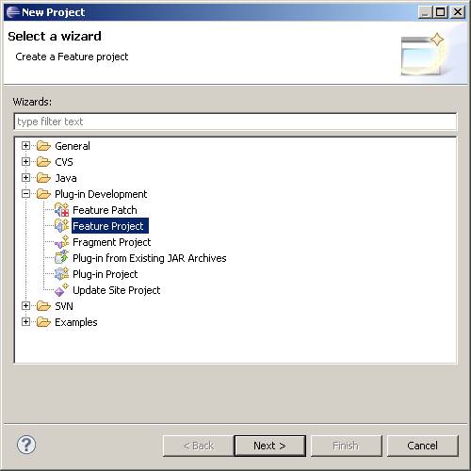
Task: Click the Feature Patch wizard icon
Action: tap(61, 210)
